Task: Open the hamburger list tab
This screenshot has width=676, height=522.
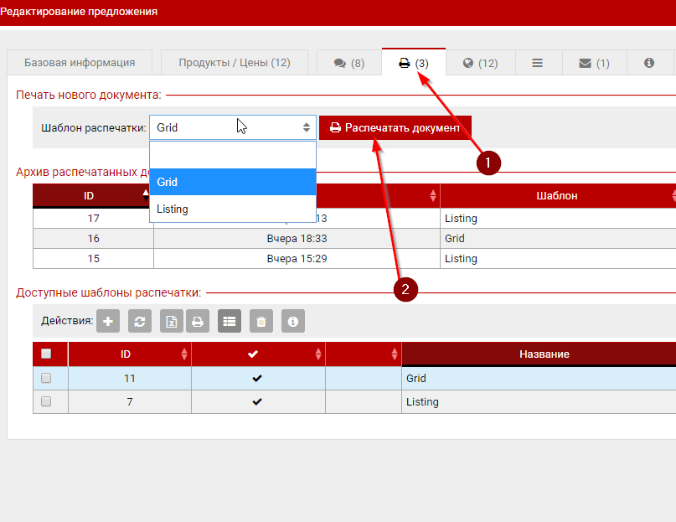Action: pos(537,63)
